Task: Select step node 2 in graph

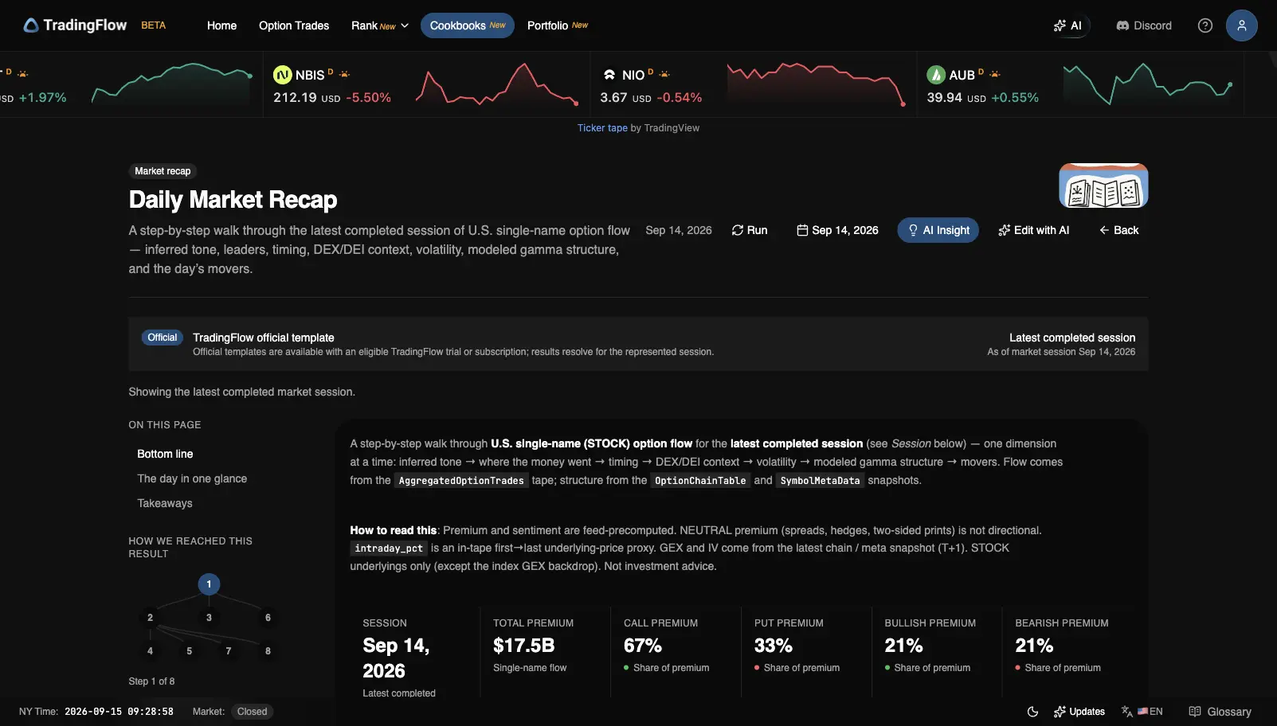Action: pos(150,618)
